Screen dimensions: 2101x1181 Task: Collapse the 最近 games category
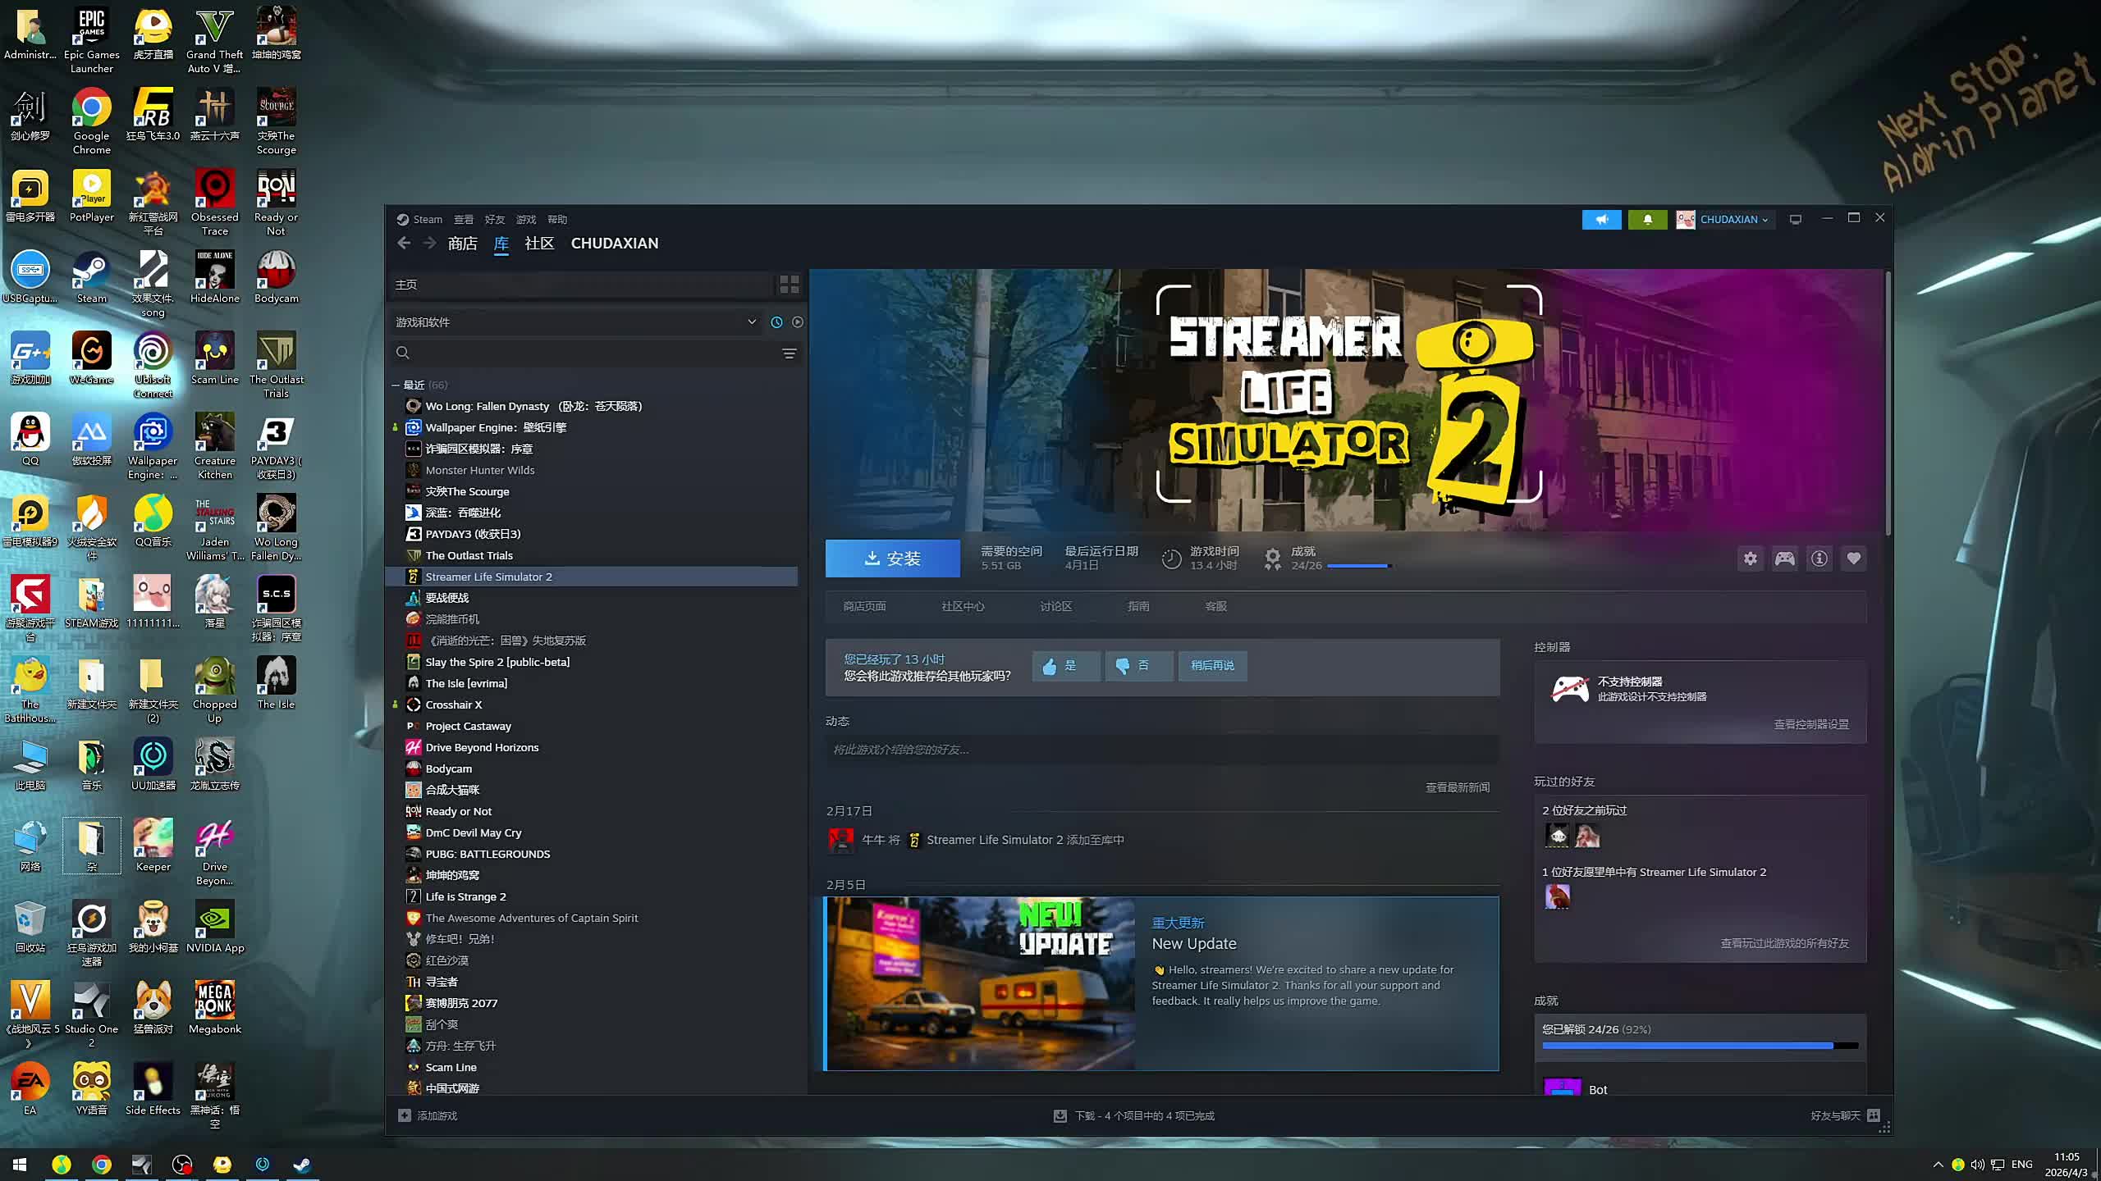[396, 385]
